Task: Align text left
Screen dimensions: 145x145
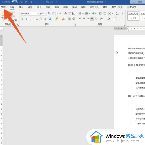Action: pyautogui.click(x=80, y=19)
